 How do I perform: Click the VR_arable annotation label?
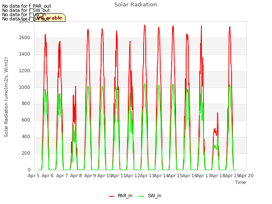coord(50,17)
